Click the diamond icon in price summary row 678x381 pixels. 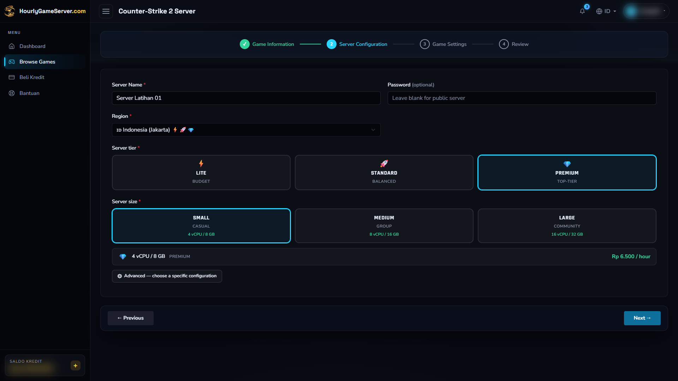(123, 256)
